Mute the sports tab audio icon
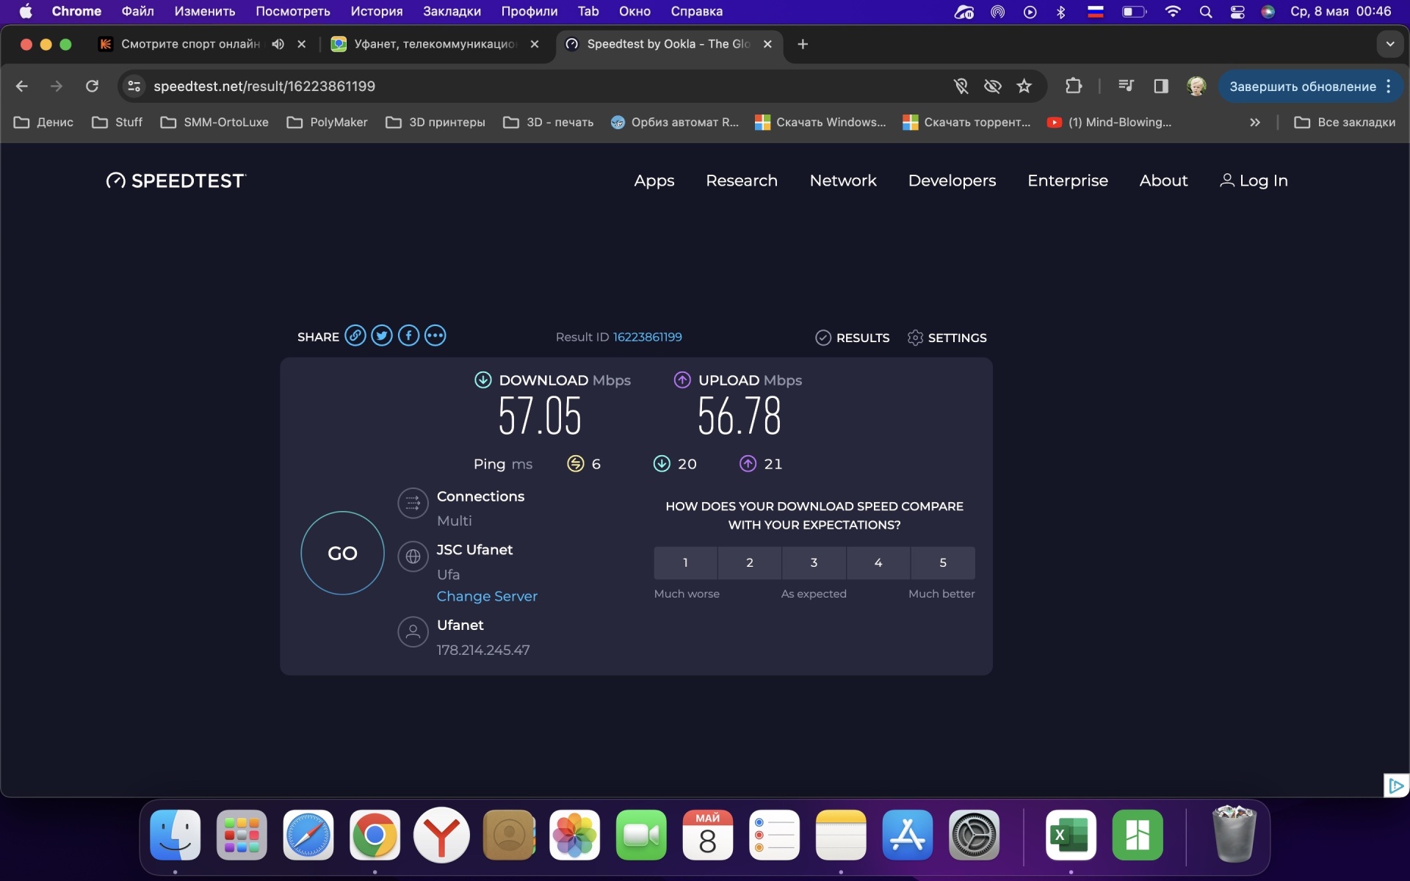This screenshot has width=1410, height=881. (x=278, y=44)
